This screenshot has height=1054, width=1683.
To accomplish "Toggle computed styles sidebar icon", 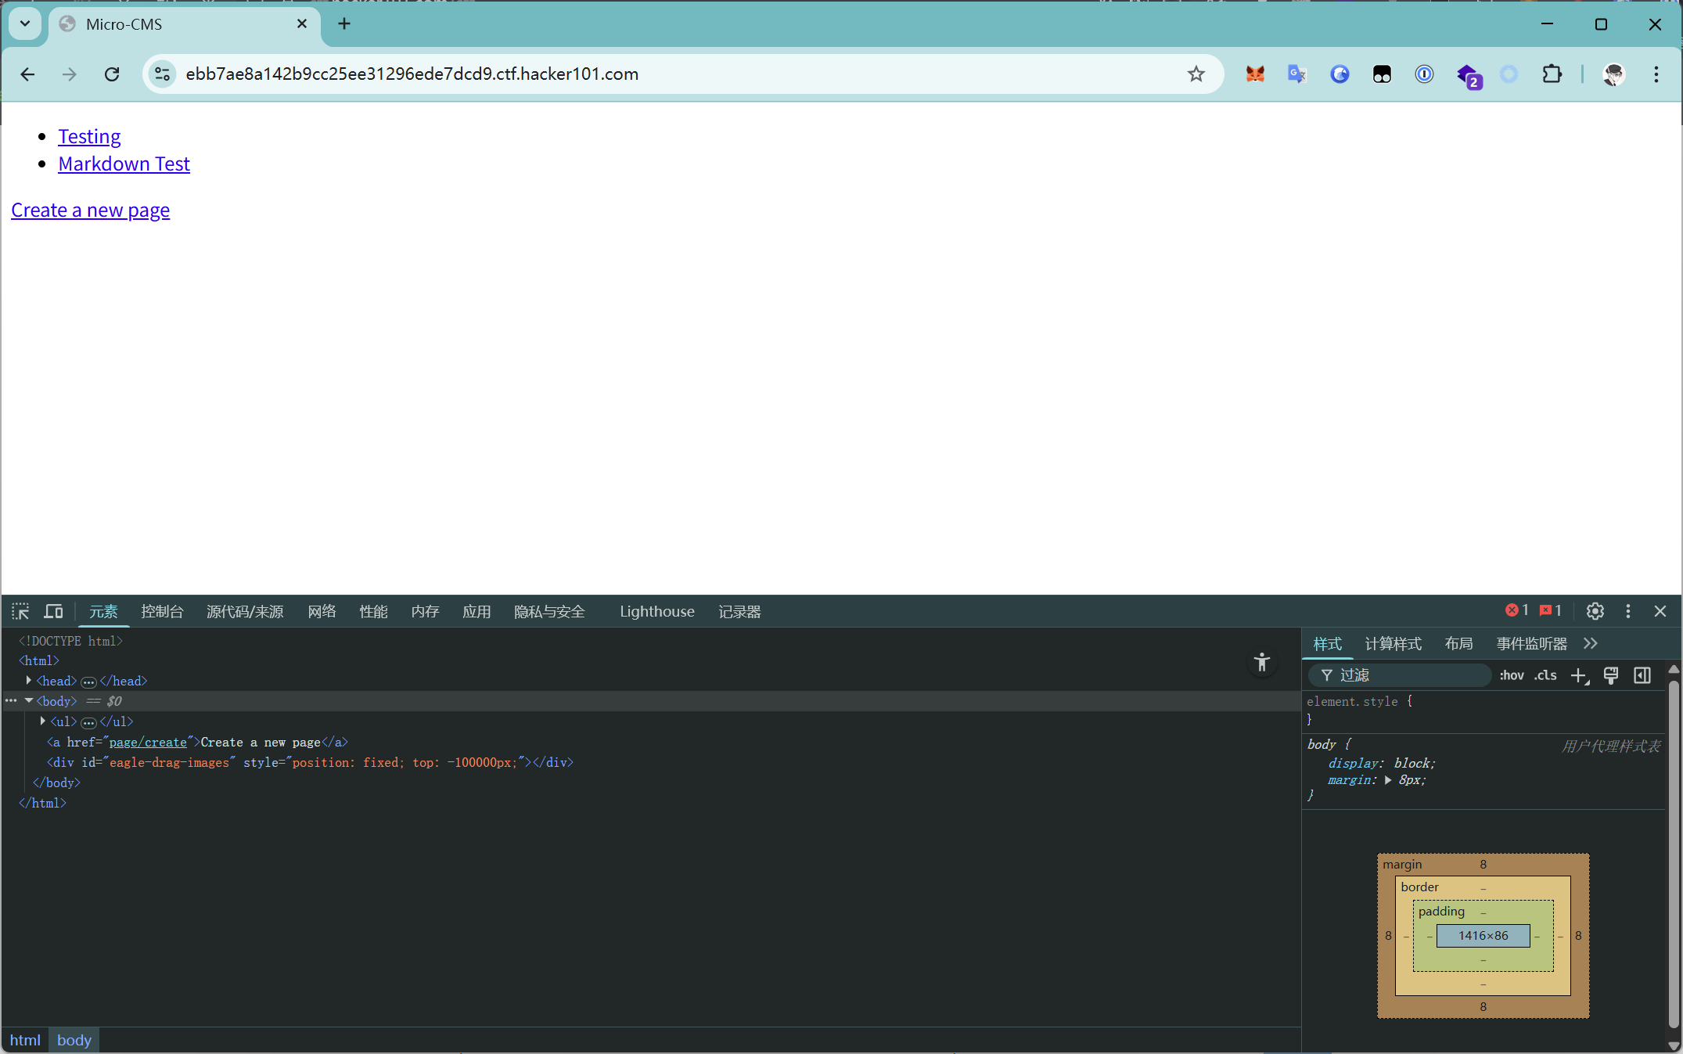I will (x=1642, y=675).
